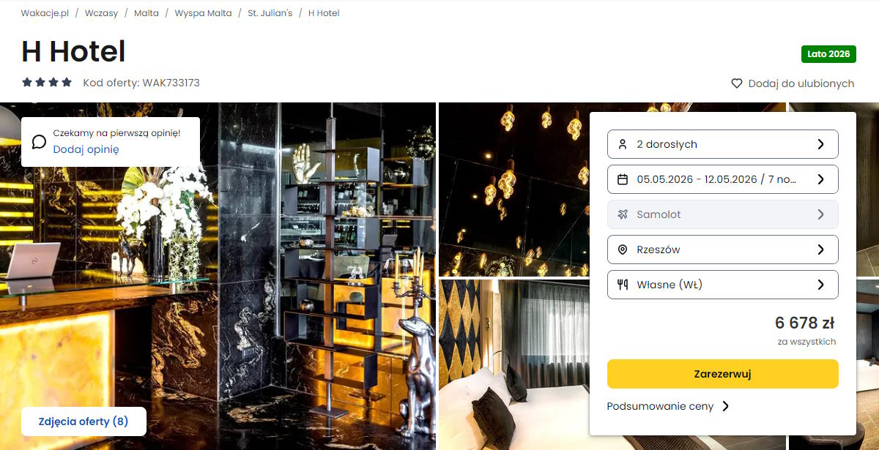
Task: Open the Własne (Wł) meal plan dropdown
Action: click(723, 285)
